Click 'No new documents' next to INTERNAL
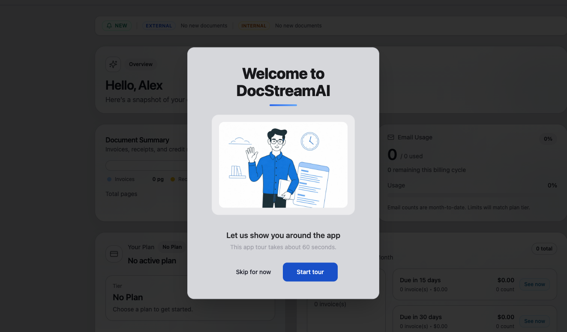Screen dimensions: 567x332 pyautogui.click(x=298, y=26)
